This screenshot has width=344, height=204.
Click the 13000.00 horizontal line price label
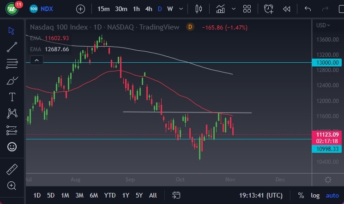point(326,62)
